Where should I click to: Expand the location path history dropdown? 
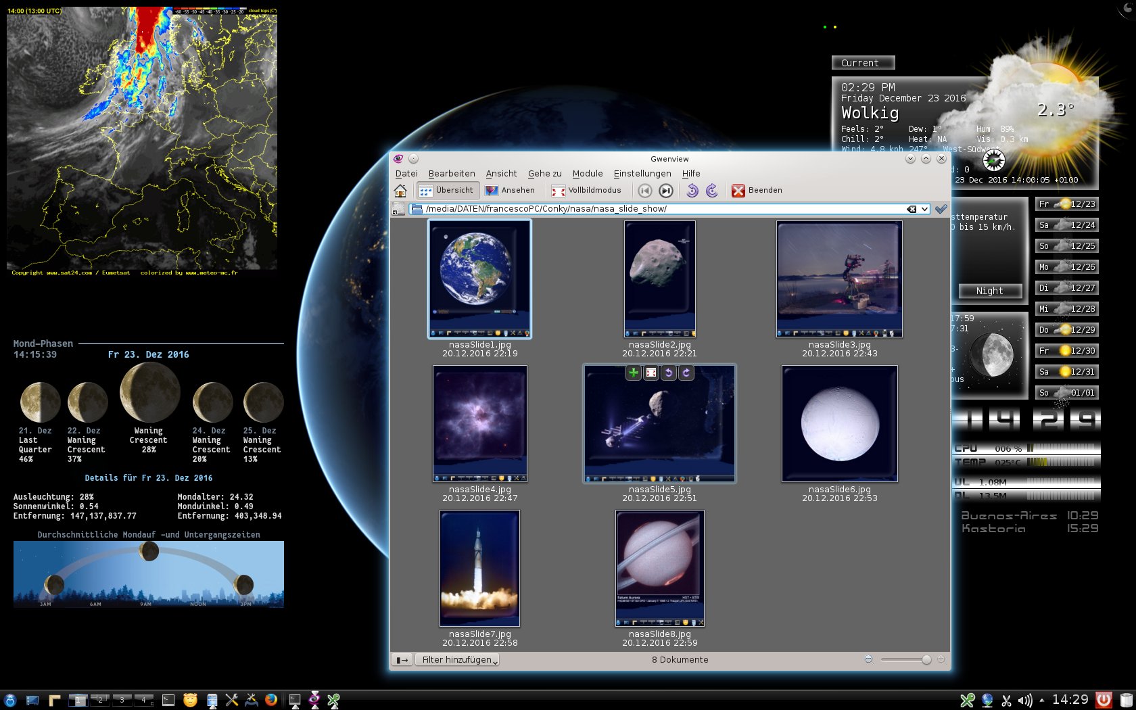[x=924, y=209]
